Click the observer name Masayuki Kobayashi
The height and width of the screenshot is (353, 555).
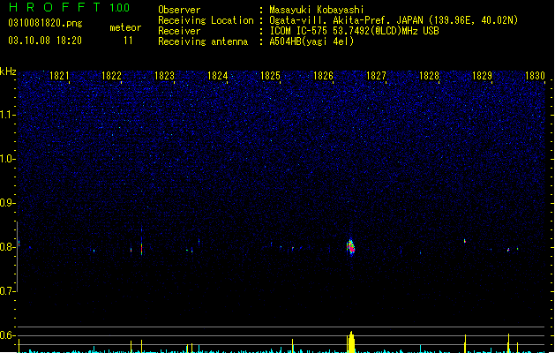click(x=316, y=10)
